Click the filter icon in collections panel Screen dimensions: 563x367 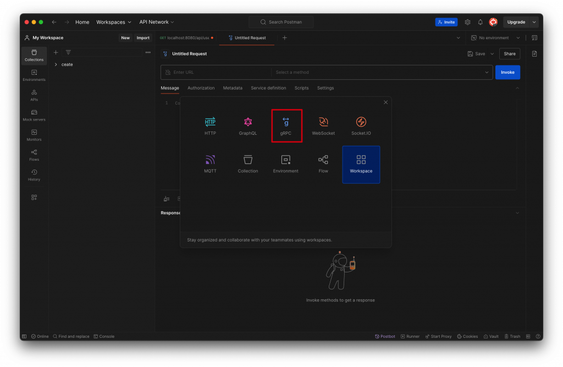68,52
